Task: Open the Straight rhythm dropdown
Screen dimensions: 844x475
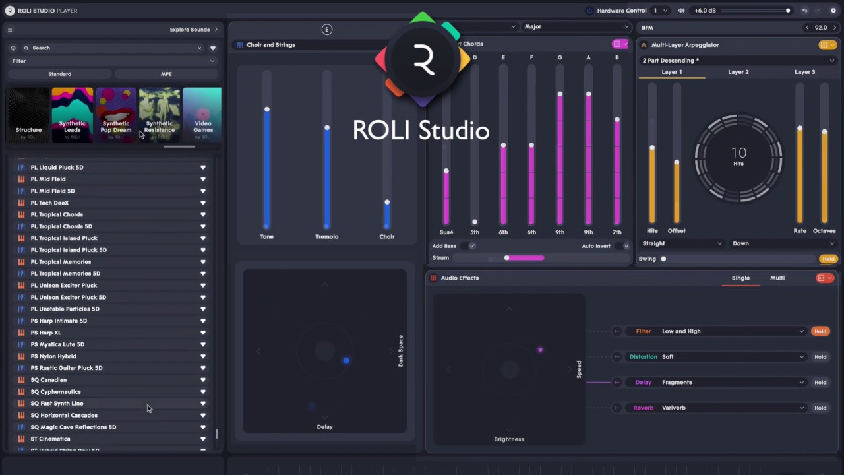Action: coord(682,243)
